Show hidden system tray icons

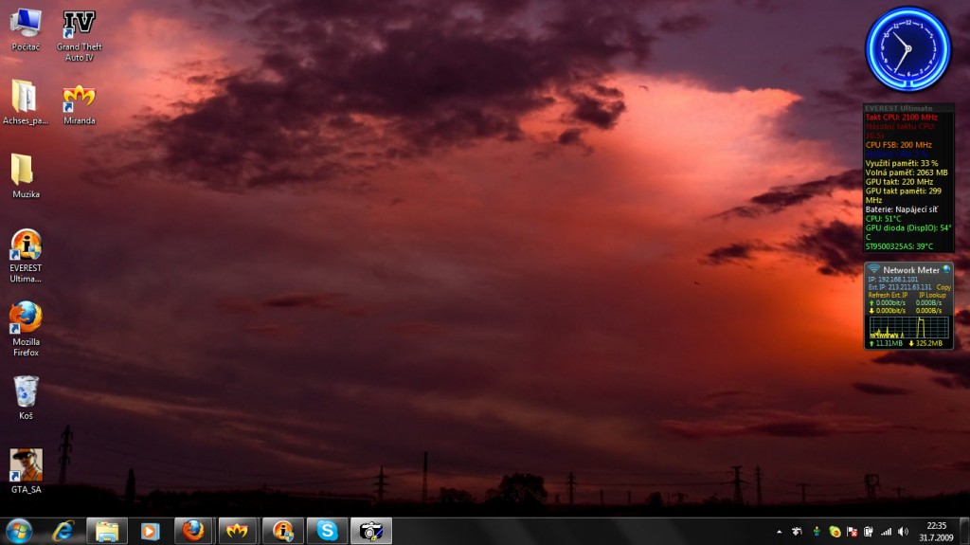(780, 532)
